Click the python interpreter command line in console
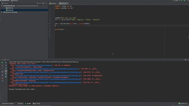The width and height of the screenshot is (189, 106). point(43,62)
